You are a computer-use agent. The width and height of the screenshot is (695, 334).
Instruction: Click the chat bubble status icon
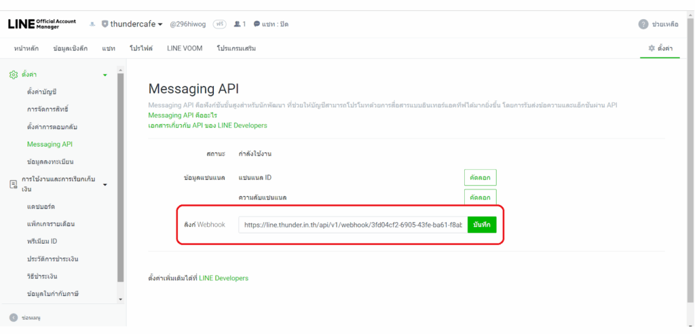257,24
